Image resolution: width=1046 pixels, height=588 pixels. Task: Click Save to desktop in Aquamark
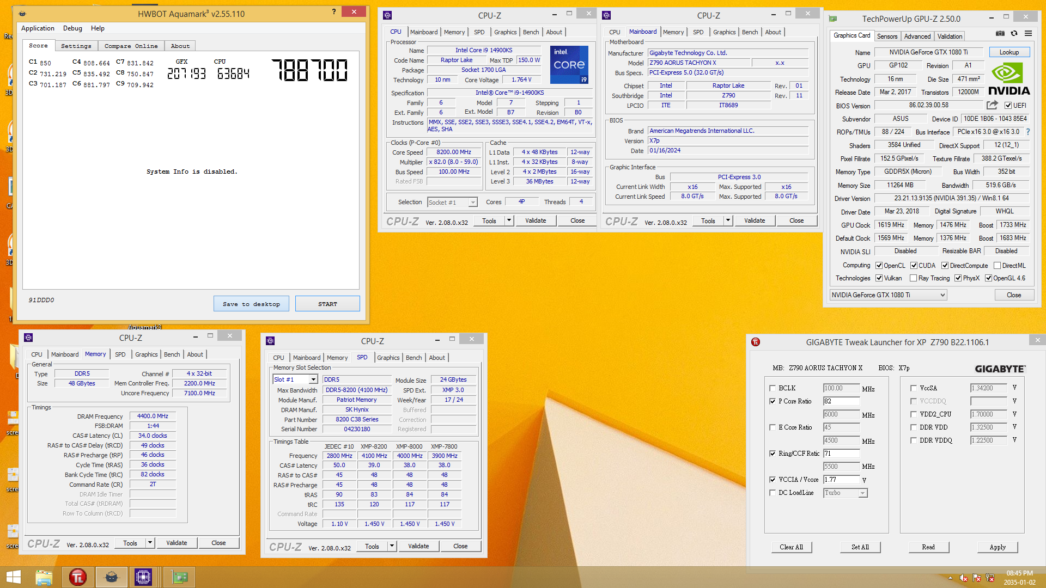251,304
